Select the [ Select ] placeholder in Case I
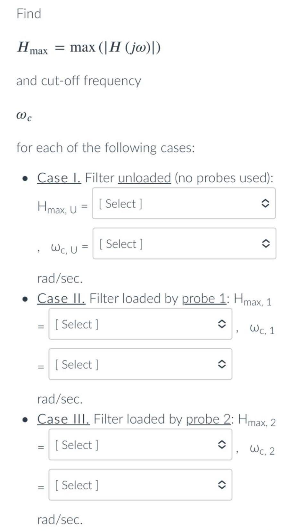Viewport: 290px width, 531px height. 120,204
